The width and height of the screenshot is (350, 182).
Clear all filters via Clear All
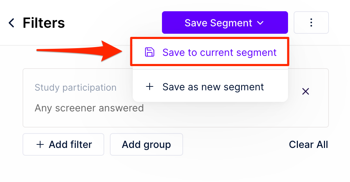[308, 144]
